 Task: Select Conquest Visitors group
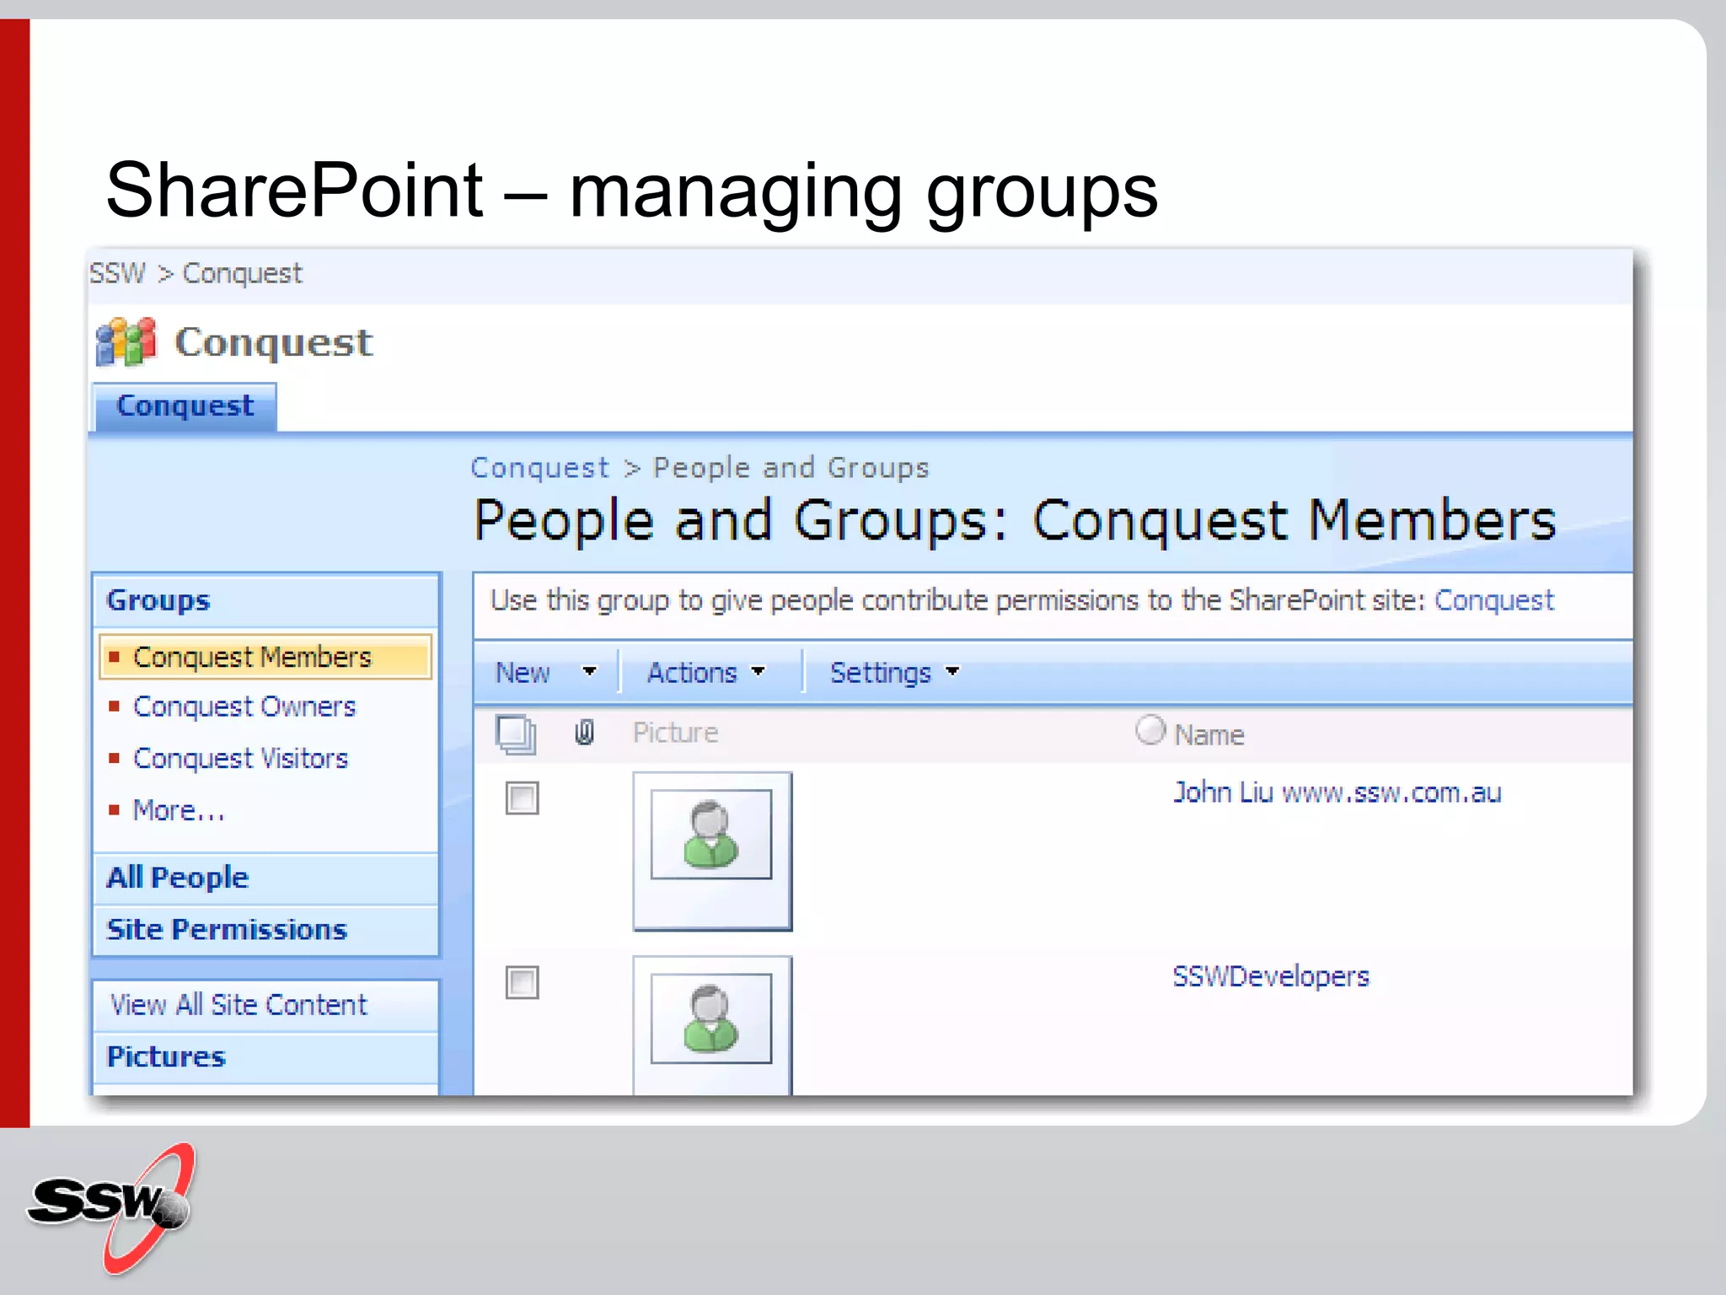pos(240,759)
